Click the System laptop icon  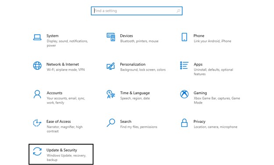tap(37, 37)
